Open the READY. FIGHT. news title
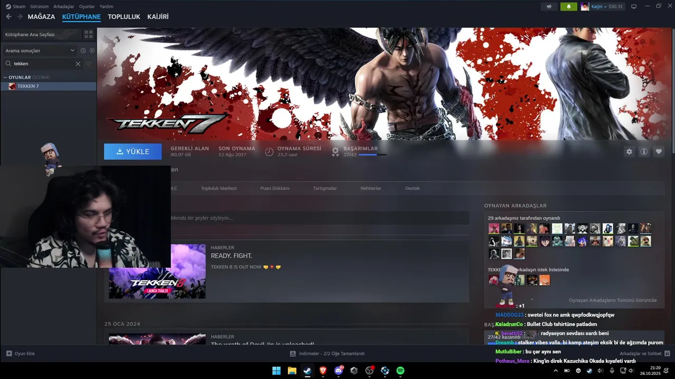This screenshot has height=379, width=675. (232, 256)
